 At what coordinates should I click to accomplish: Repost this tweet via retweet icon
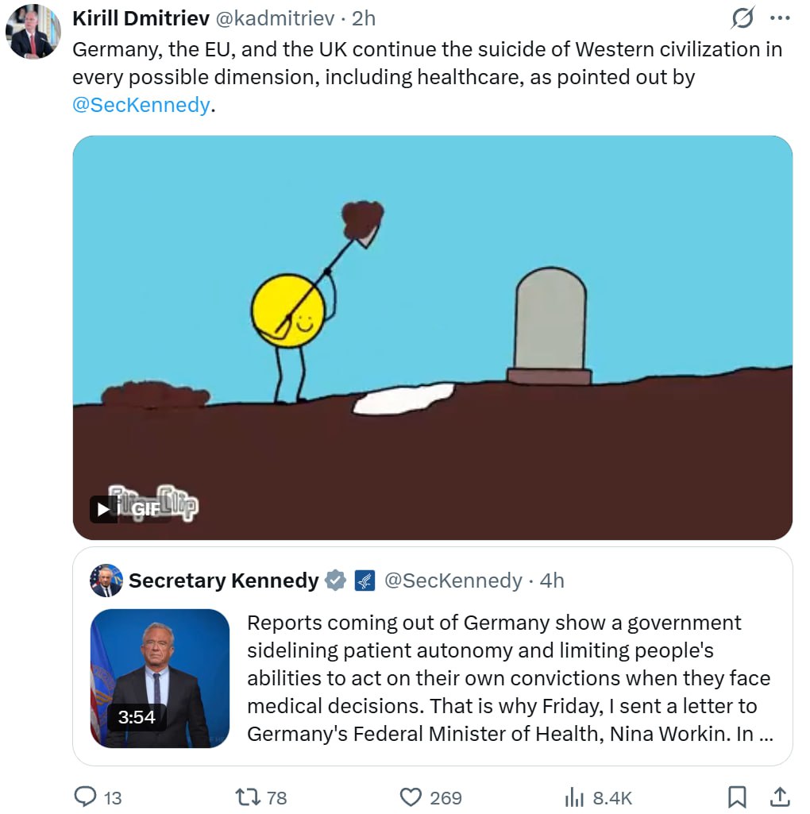pyautogui.click(x=249, y=796)
